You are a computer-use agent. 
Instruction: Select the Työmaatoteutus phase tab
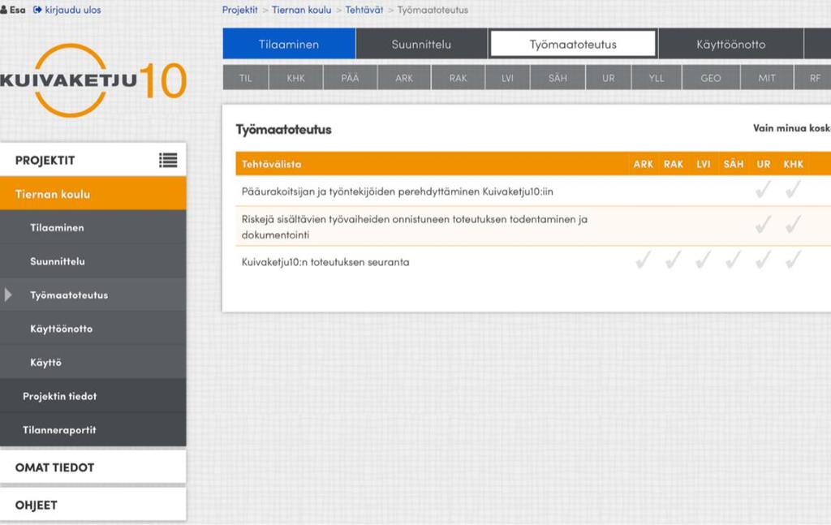573,44
